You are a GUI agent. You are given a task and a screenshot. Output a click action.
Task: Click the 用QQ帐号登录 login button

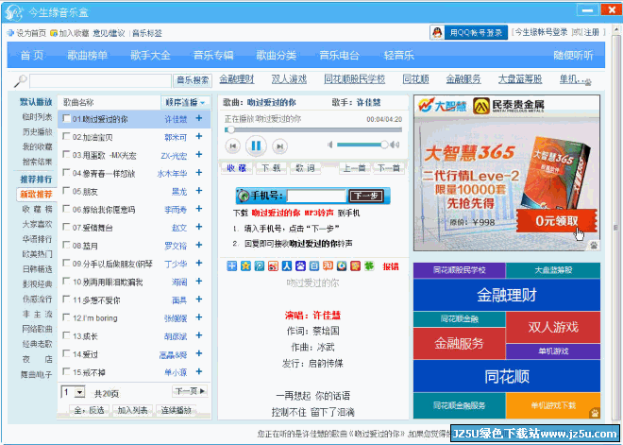(x=468, y=33)
